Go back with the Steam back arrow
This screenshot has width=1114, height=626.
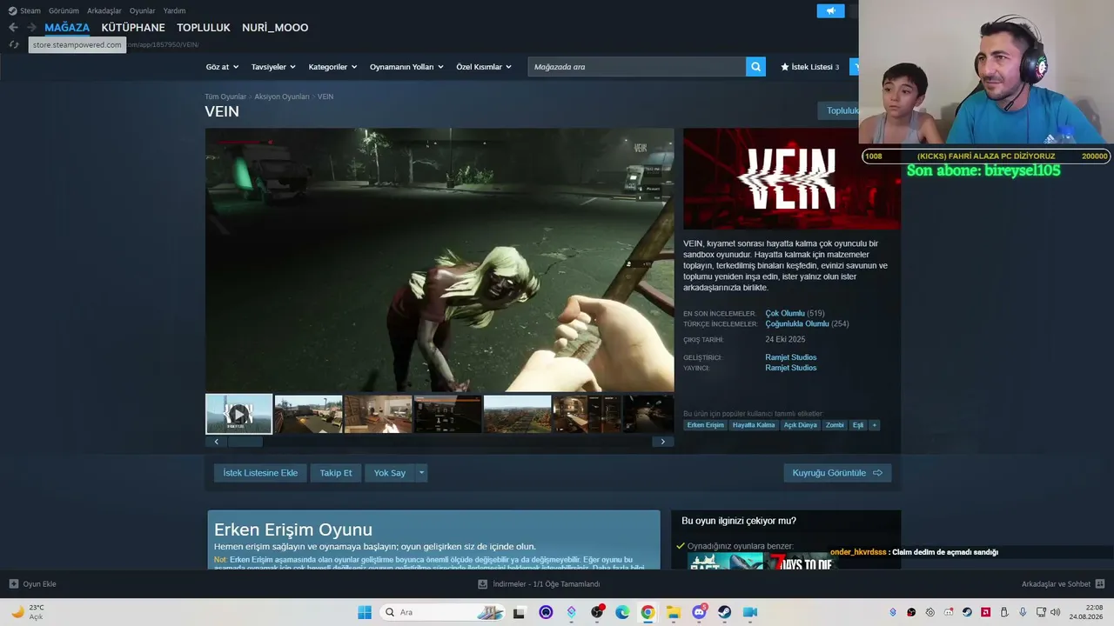tap(13, 27)
